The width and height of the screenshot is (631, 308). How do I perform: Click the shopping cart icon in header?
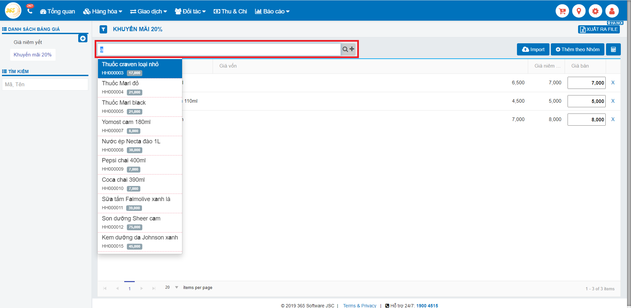tap(562, 11)
